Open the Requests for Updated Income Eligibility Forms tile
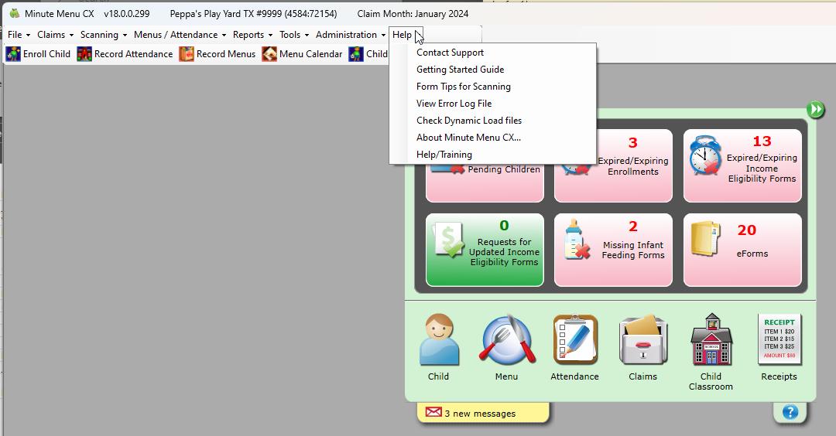Viewport: 836px width, 436px height. [485, 250]
